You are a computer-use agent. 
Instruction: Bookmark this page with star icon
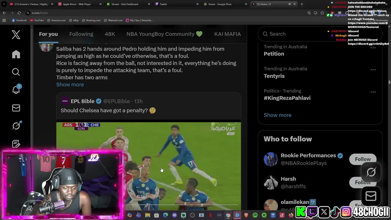(x=322, y=13)
